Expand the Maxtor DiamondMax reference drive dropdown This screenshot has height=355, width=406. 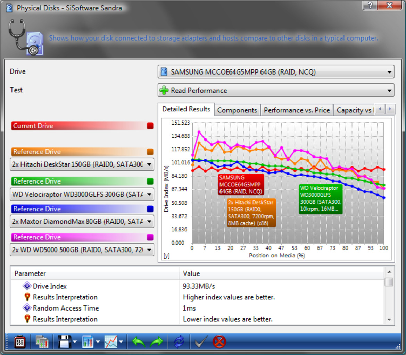click(x=82, y=221)
